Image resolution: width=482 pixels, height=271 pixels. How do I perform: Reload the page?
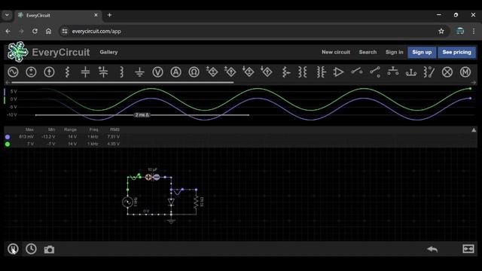click(x=35, y=31)
